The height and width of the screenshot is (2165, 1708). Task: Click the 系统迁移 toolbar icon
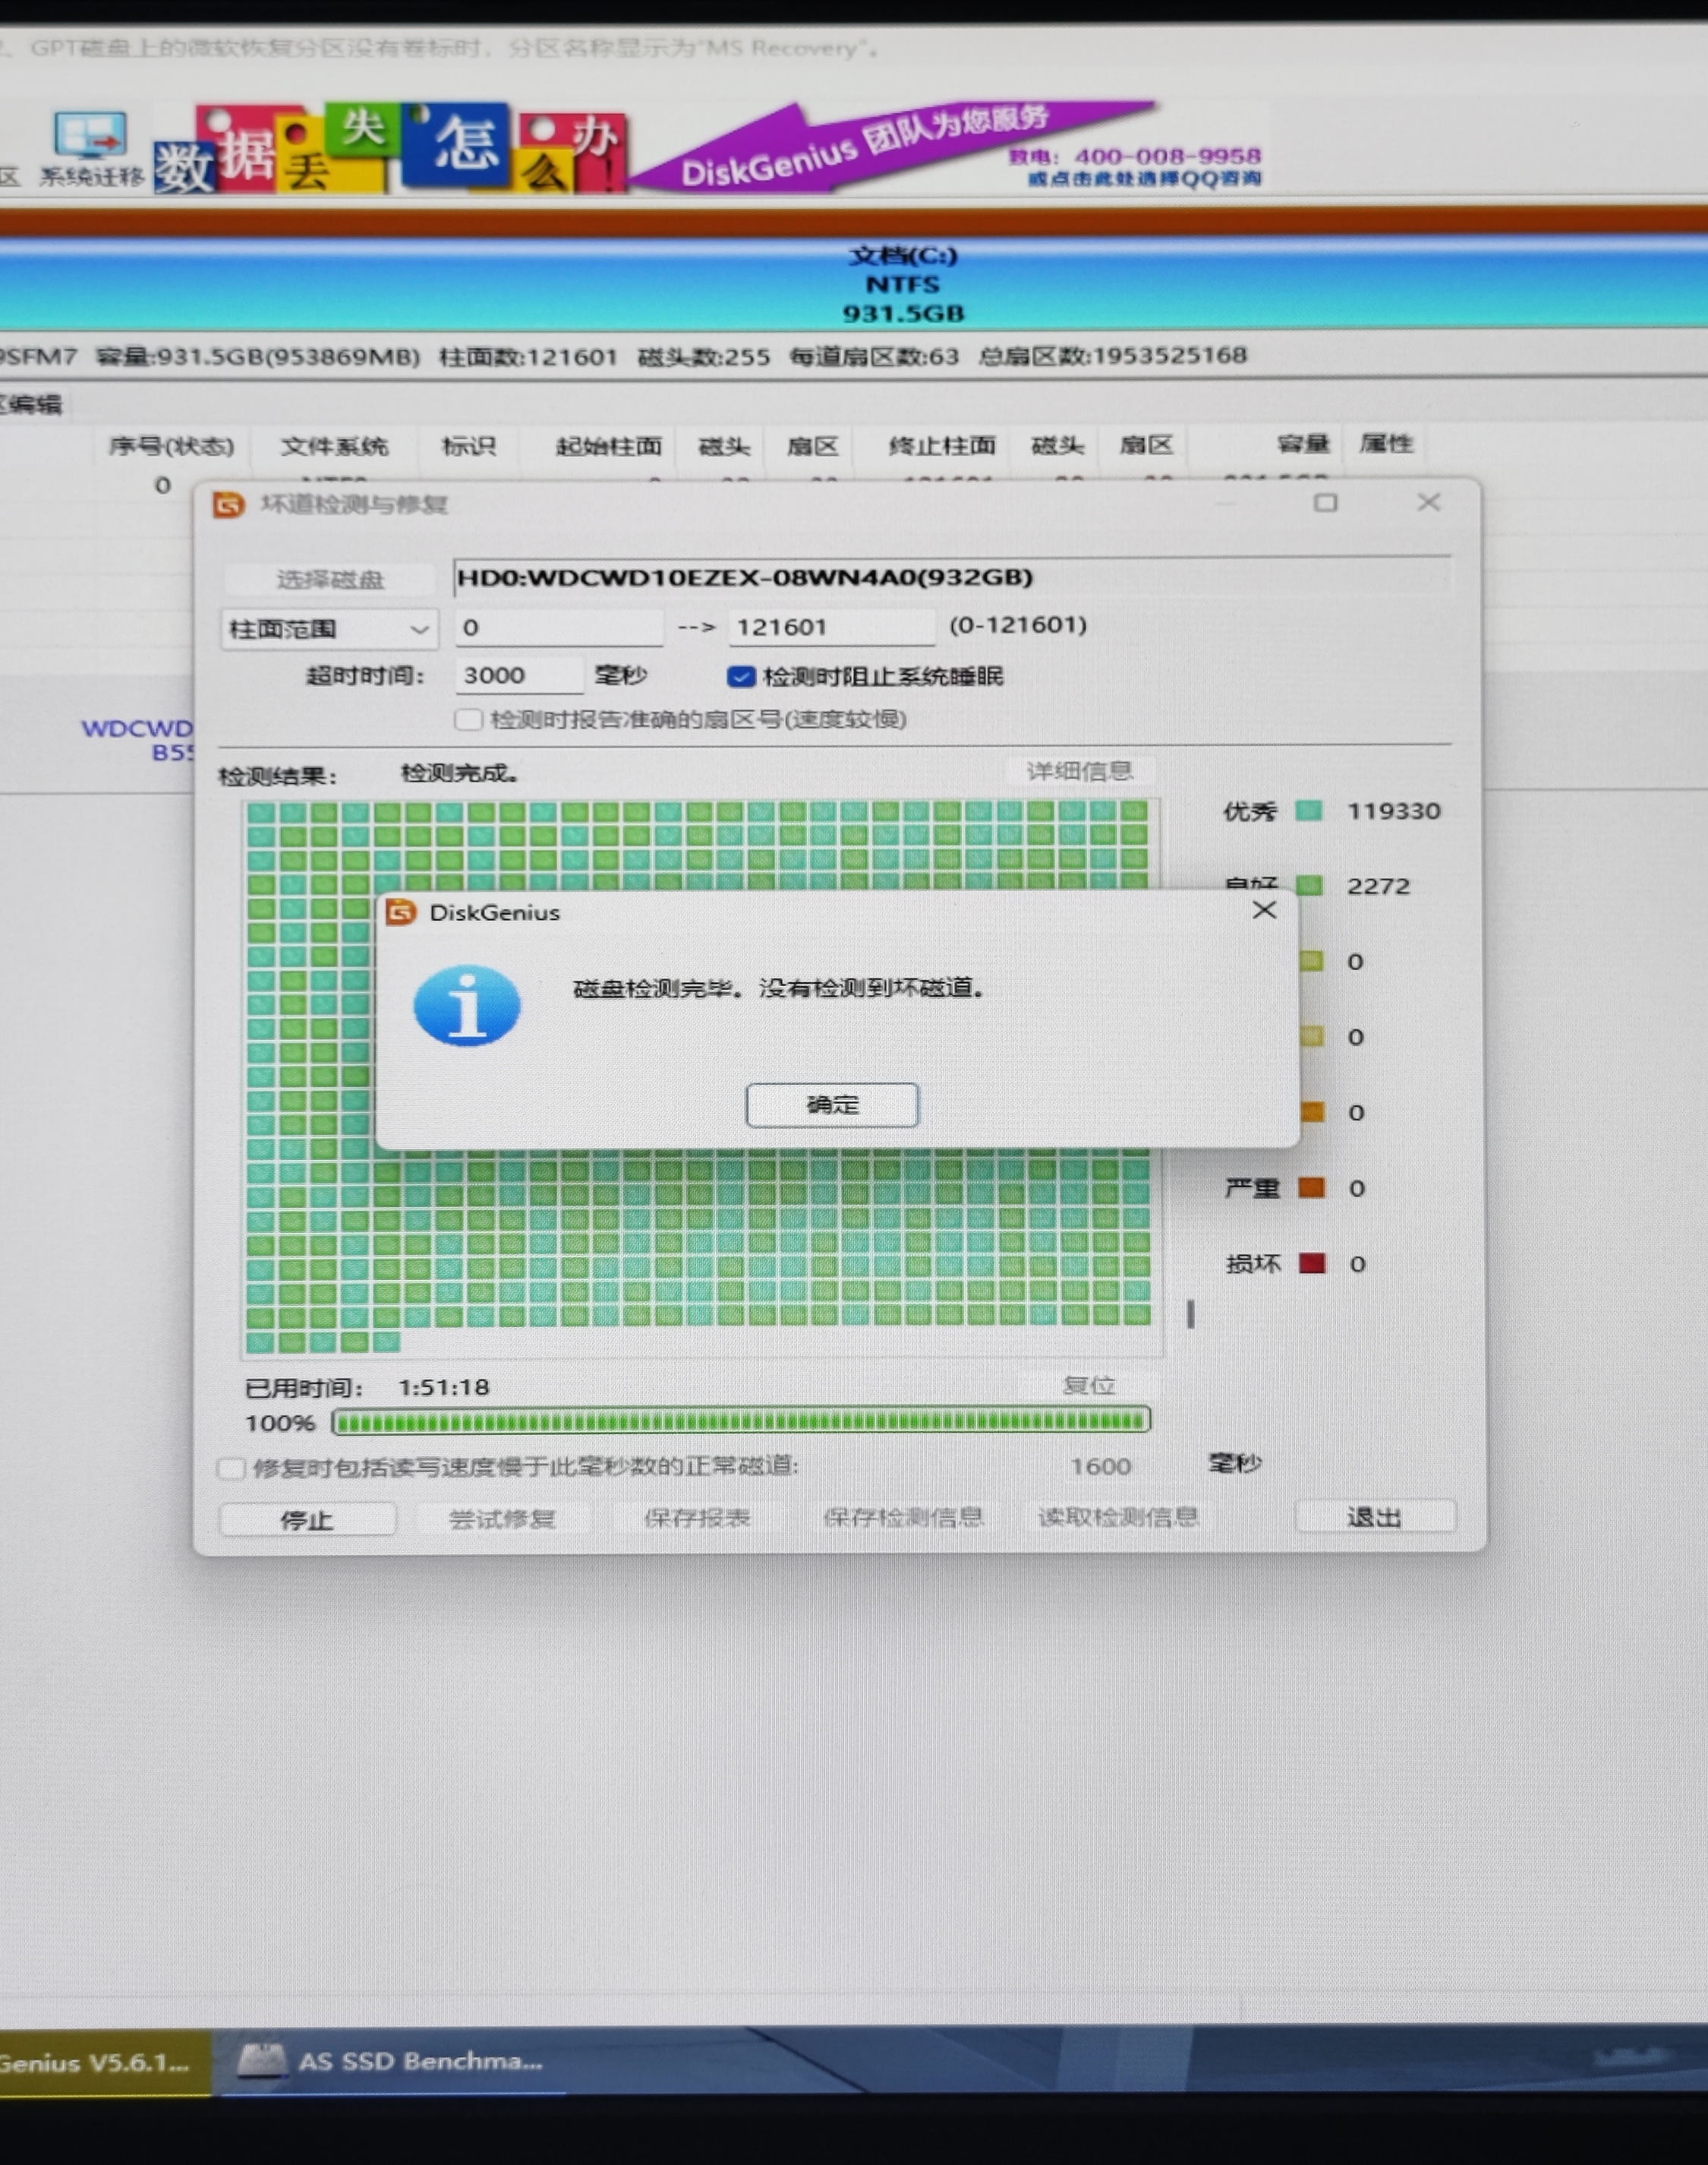coord(91,149)
